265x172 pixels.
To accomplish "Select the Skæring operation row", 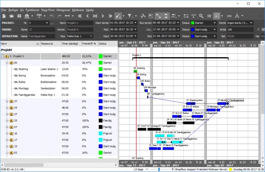I will (x=59, y=69).
